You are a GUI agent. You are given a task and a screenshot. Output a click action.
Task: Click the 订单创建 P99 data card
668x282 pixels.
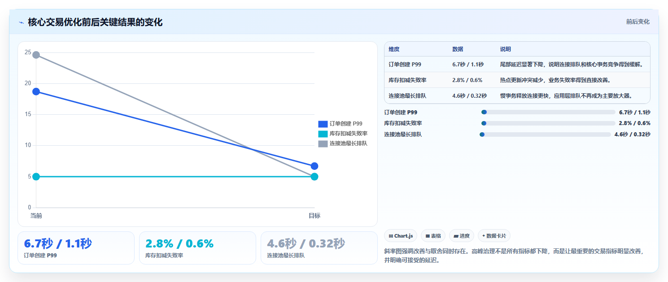[76, 248]
